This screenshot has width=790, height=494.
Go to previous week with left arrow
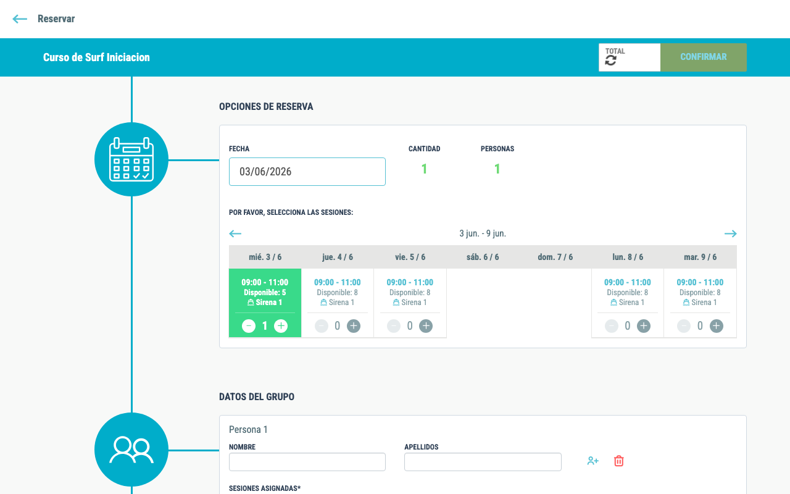pyautogui.click(x=235, y=233)
